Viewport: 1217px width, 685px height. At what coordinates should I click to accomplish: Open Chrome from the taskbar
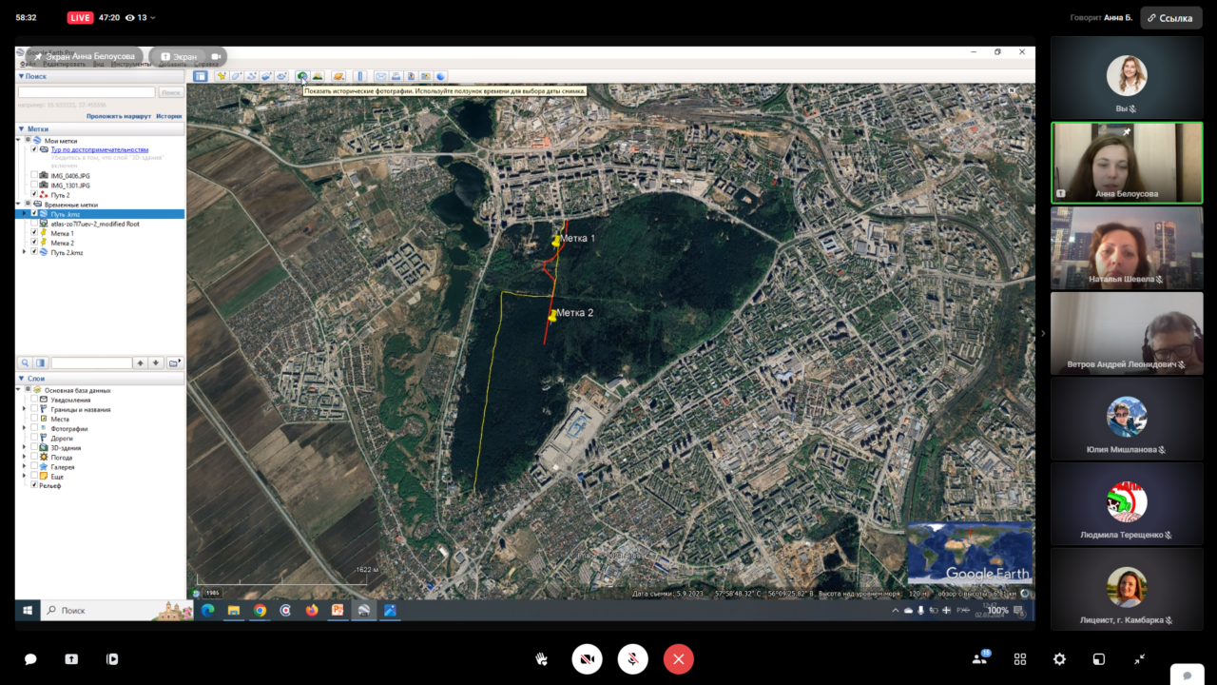click(x=260, y=610)
